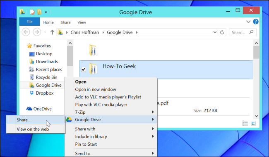Uncheck the How-To Geek folder checkbox
This screenshot has height=157, width=269.
pyautogui.click(x=84, y=69)
